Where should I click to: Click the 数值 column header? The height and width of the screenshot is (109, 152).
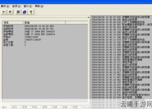pos(44,23)
